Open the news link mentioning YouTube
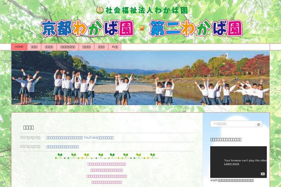 coord(80,137)
